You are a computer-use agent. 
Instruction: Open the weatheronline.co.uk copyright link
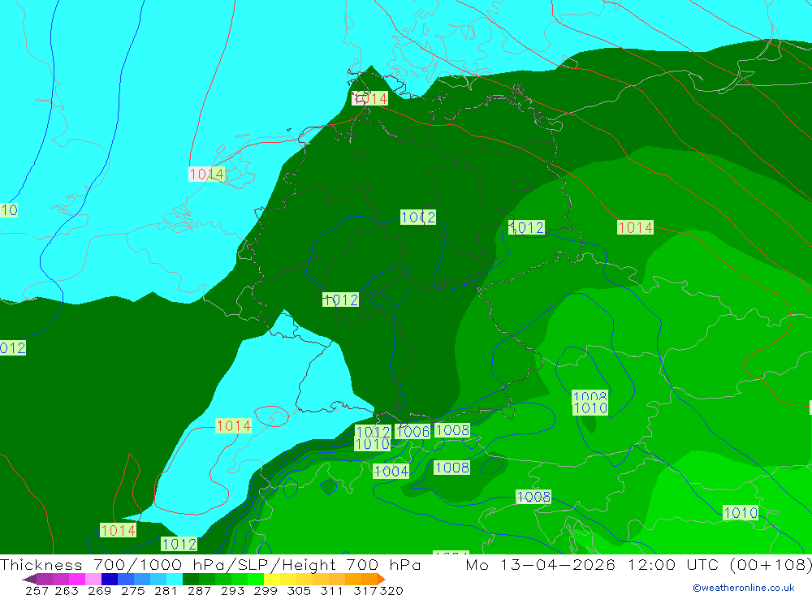pyautogui.click(x=743, y=588)
